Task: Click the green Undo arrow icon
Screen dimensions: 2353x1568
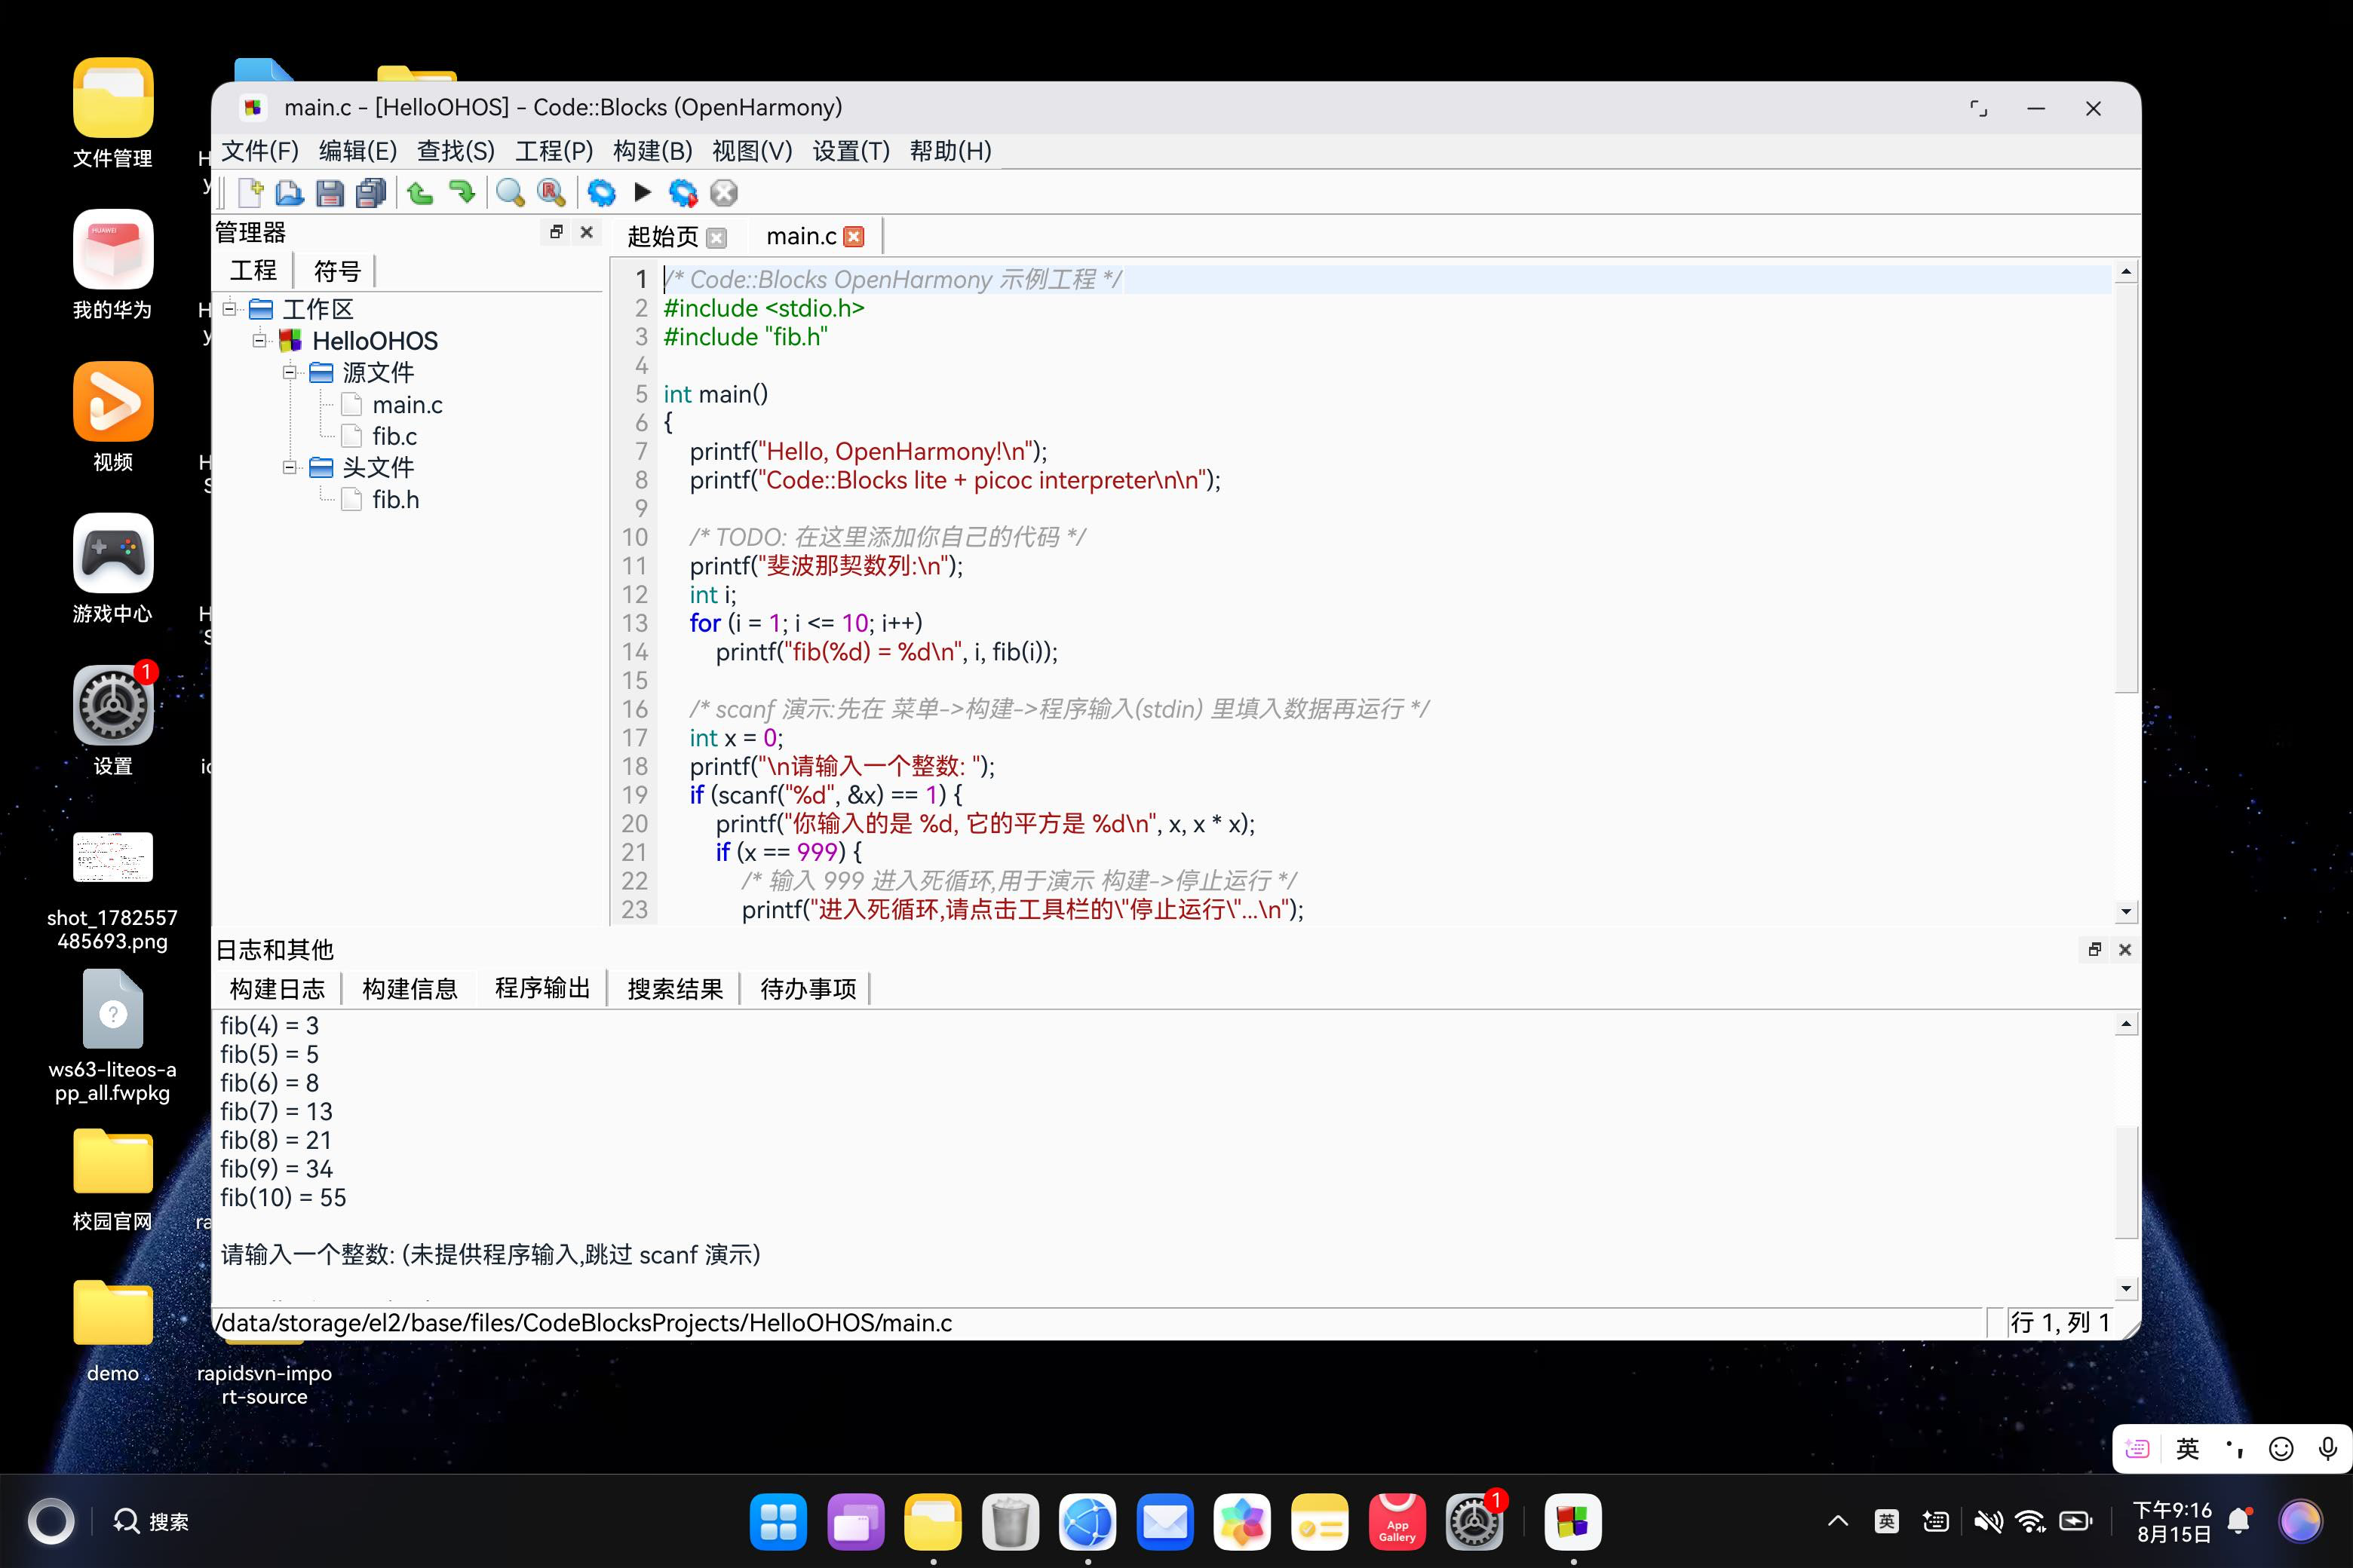Action: coord(420,192)
